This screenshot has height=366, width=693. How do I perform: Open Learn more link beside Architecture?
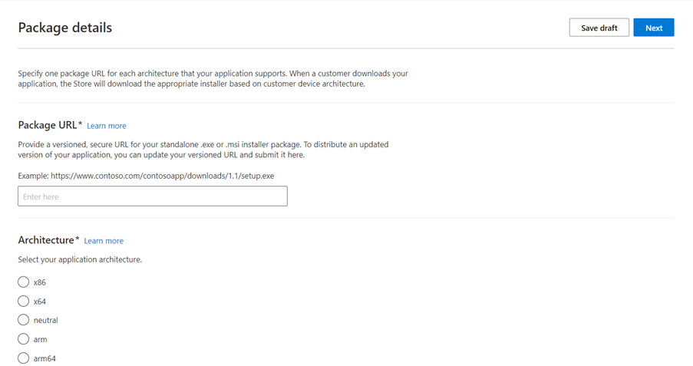pyautogui.click(x=104, y=241)
